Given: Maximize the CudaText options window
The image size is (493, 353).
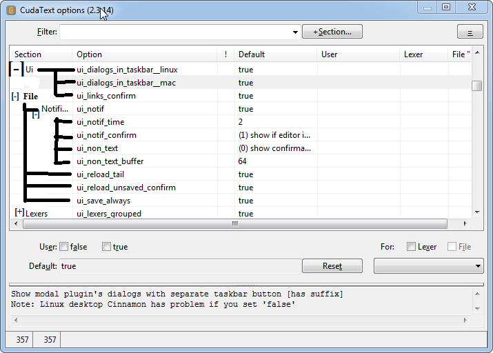Looking at the screenshot, I should coord(446,7).
